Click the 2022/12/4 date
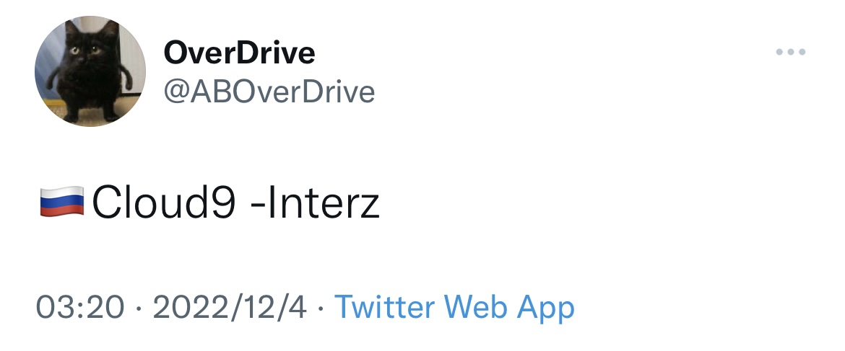845x351 pixels. 230,308
